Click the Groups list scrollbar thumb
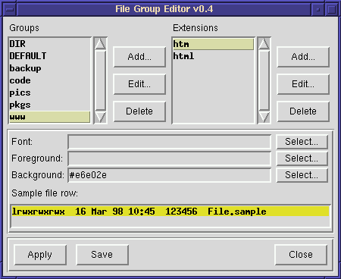This screenshot has height=279, width=341. point(100,80)
